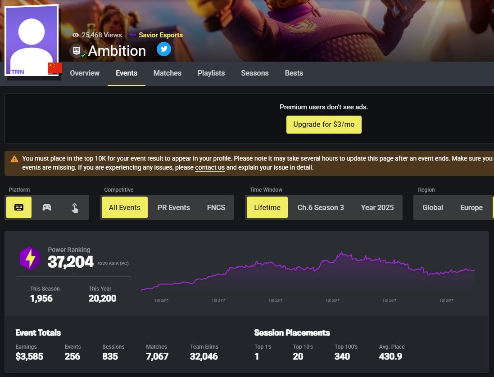This screenshot has height=377, width=494.
Task: Filter by PR Events
Action: [173, 207]
